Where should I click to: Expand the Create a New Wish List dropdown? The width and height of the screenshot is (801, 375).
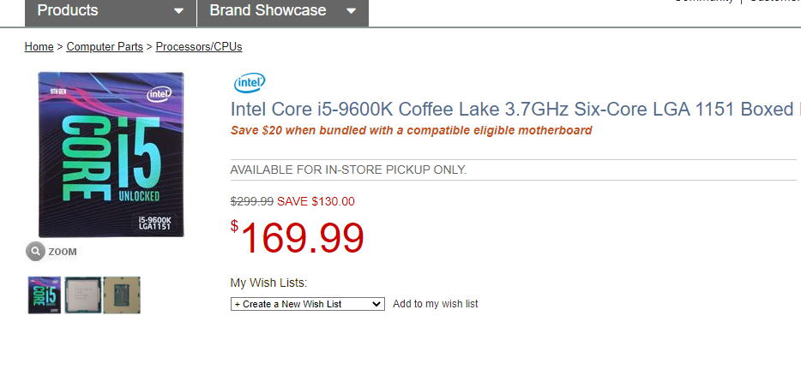307,304
